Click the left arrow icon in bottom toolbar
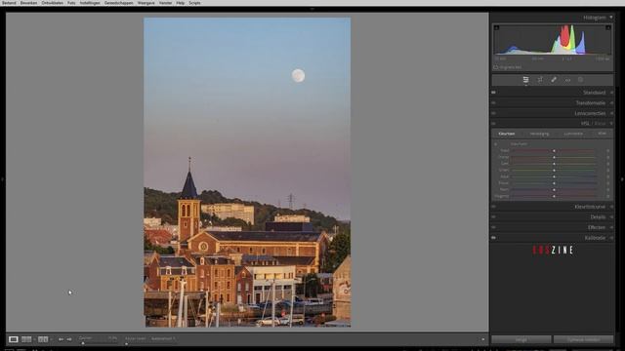Image resolution: width=625 pixels, height=351 pixels. tap(61, 339)
